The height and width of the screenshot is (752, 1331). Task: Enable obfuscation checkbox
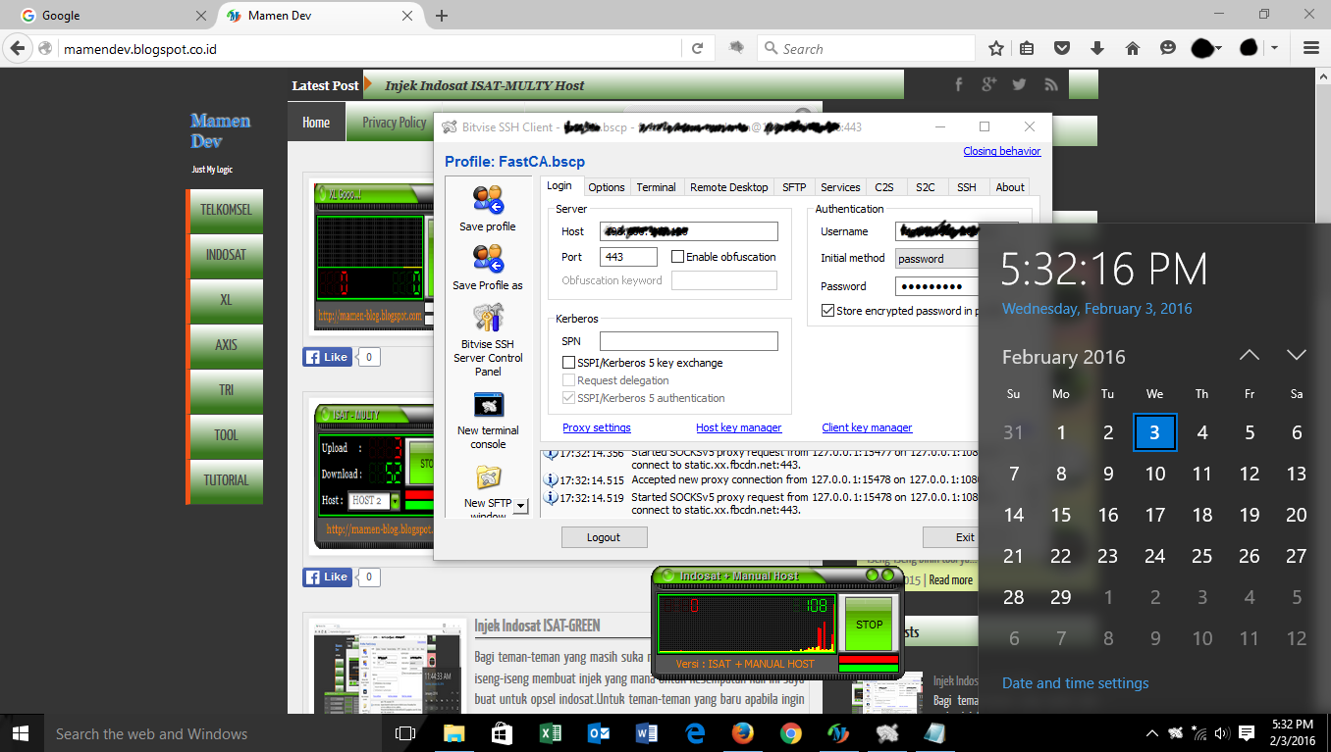coord(677,257)
